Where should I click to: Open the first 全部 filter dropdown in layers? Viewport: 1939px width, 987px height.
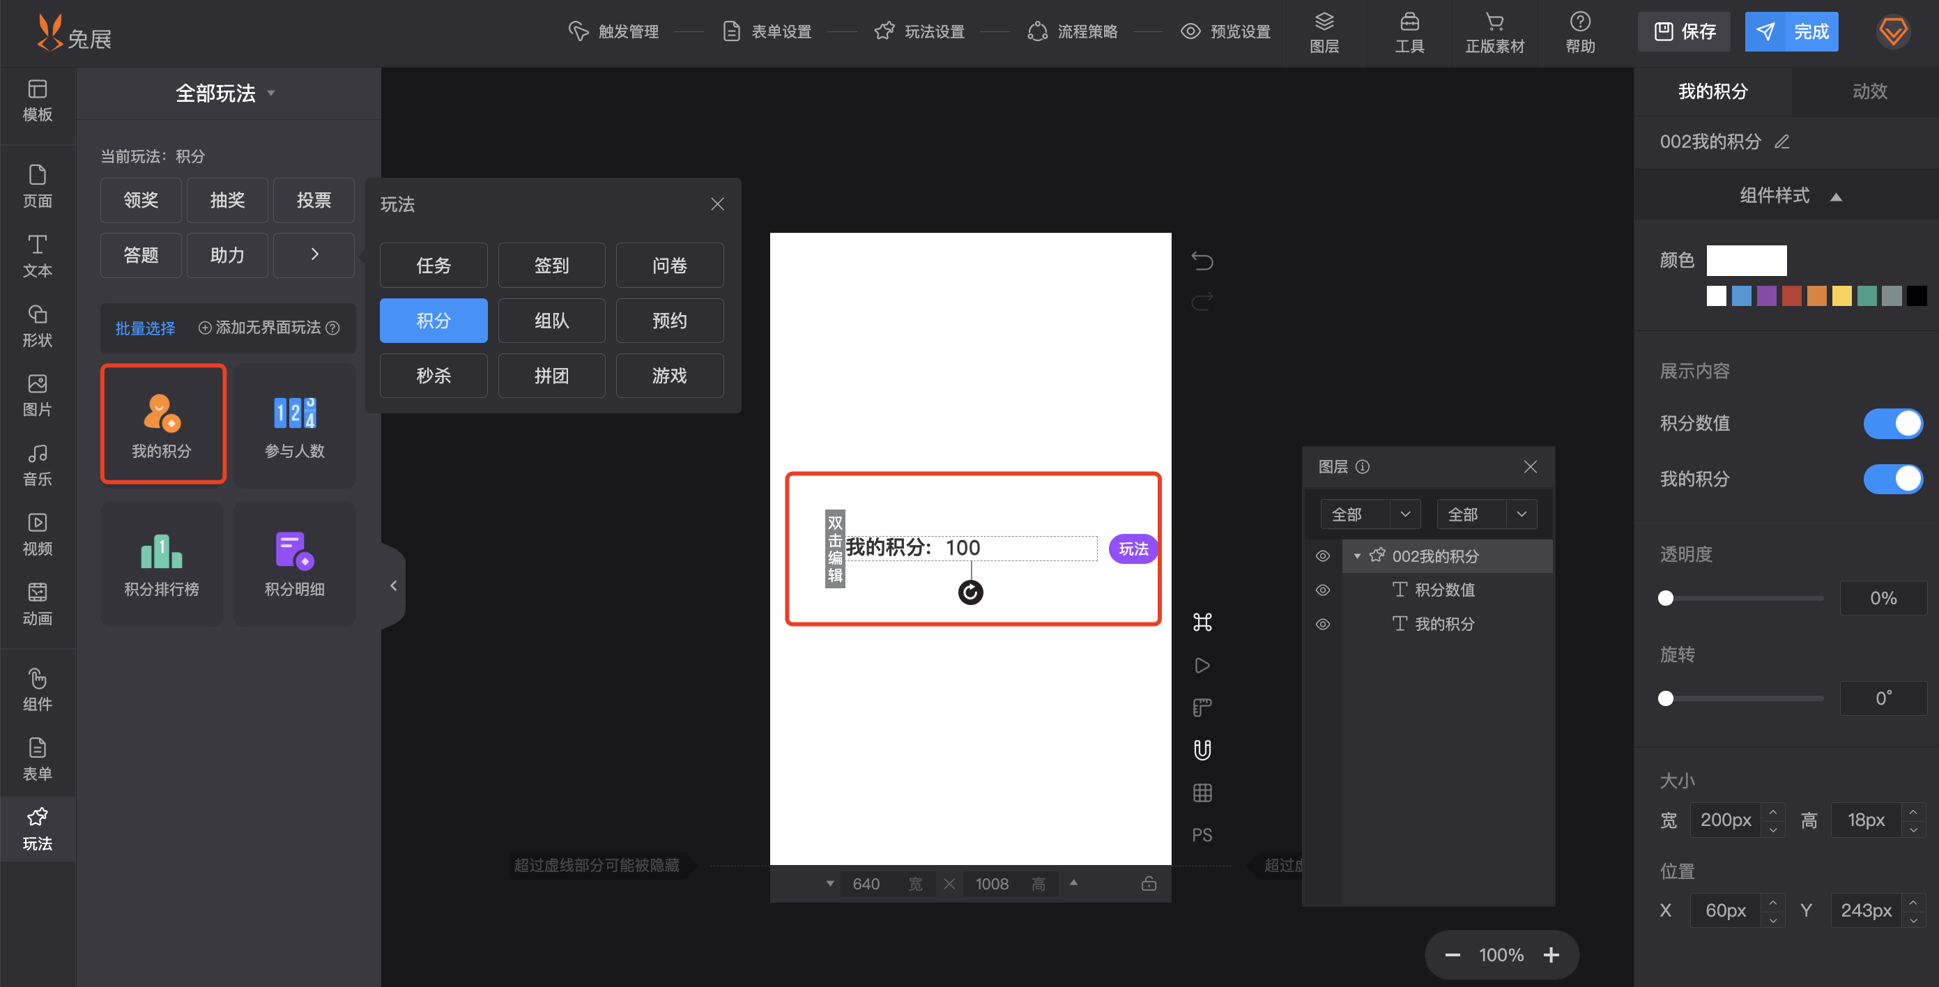[1370, 514]
